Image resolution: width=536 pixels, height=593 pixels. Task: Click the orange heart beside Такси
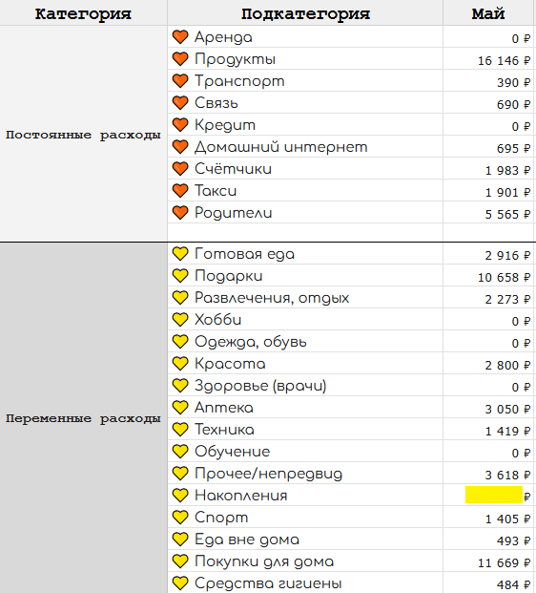click(x=180, y=191)
